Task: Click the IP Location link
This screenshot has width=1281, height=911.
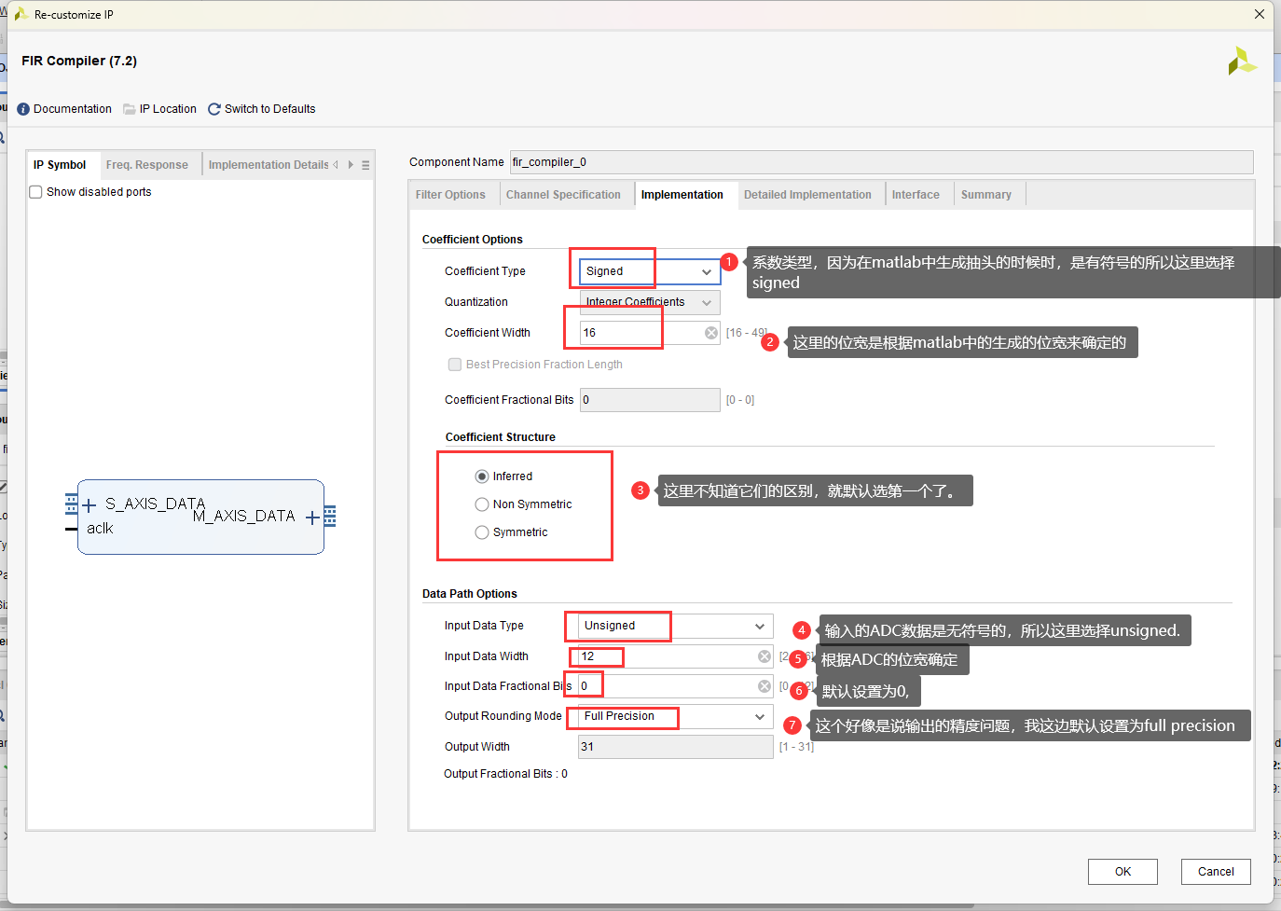Action: coord(168,109)
